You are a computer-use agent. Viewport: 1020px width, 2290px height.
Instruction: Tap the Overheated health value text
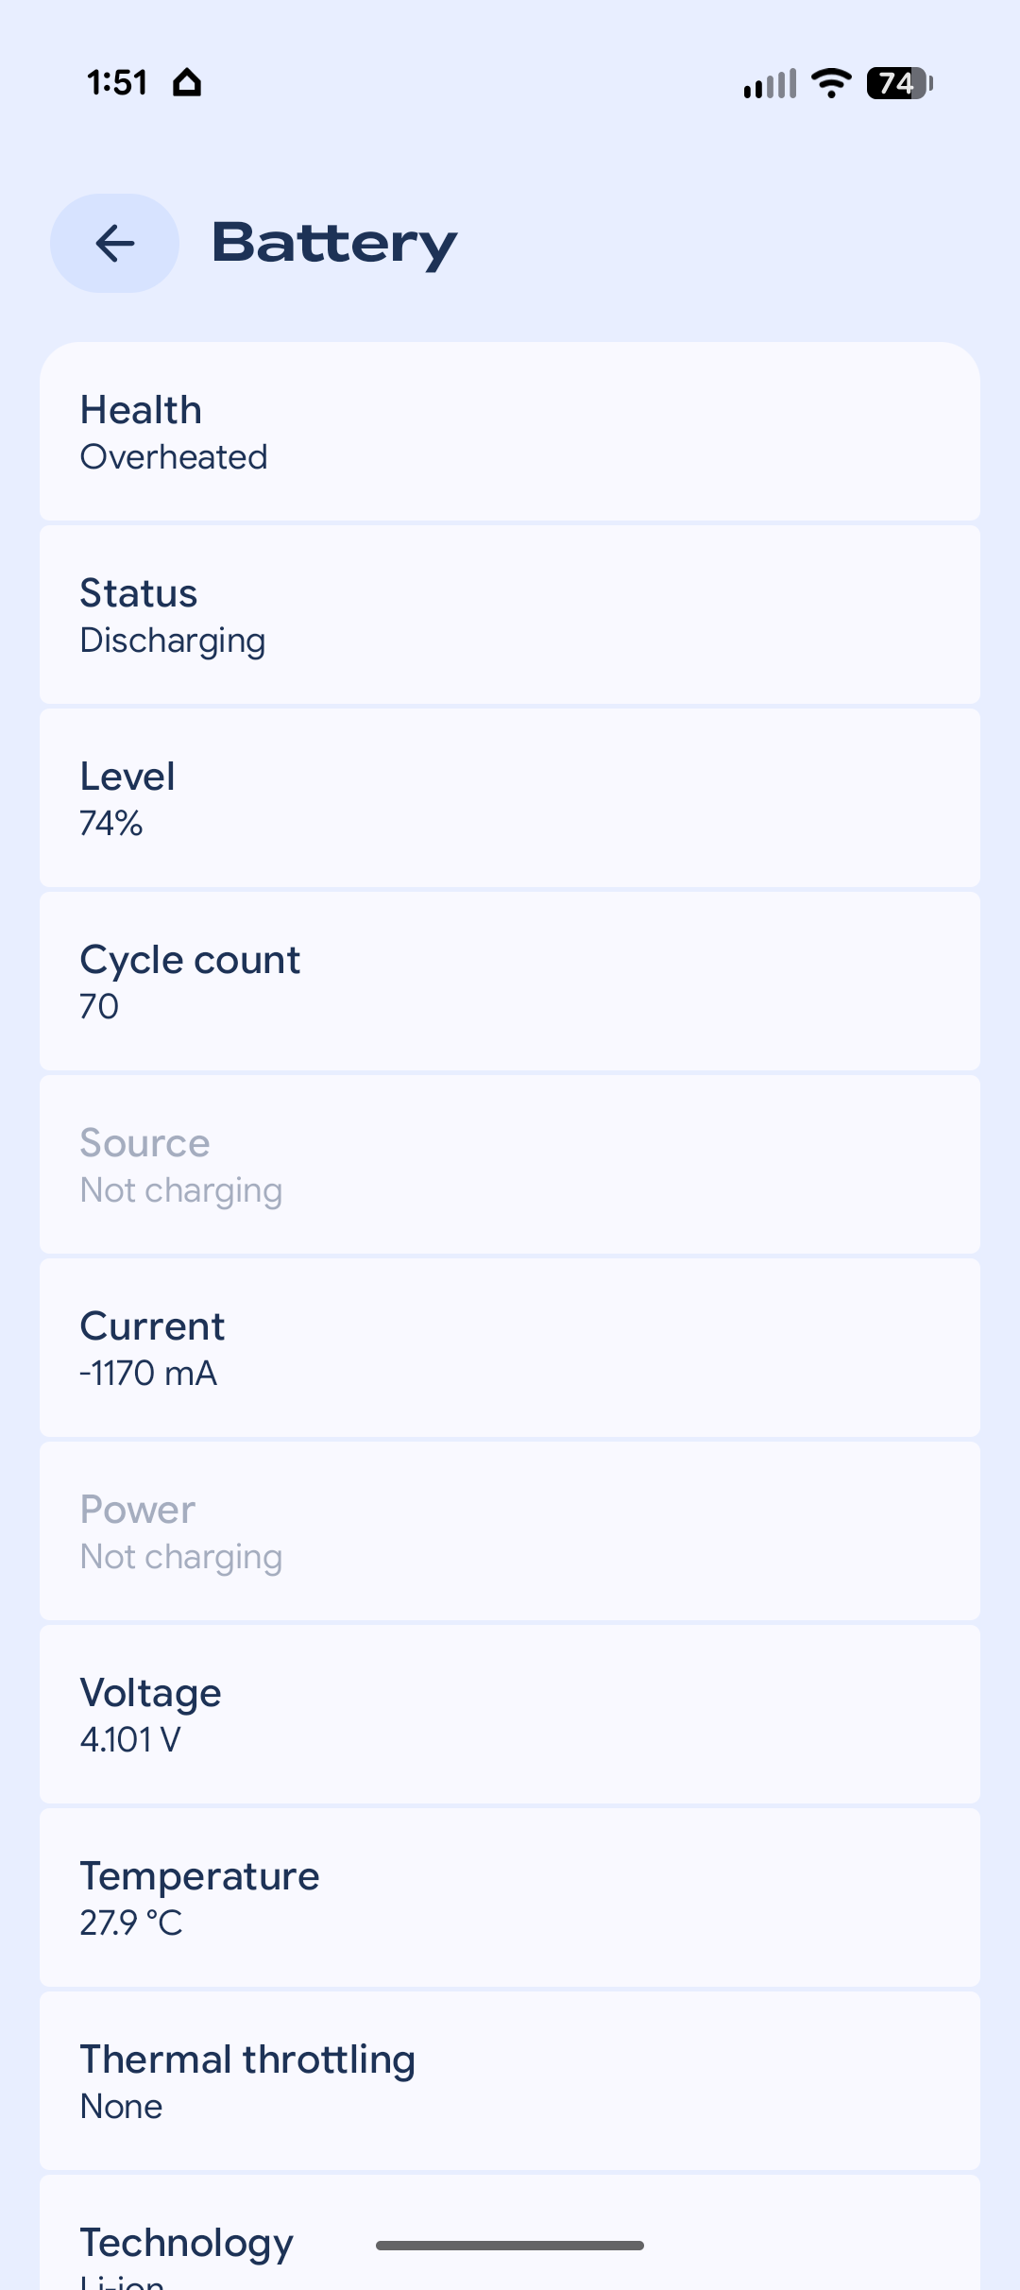point(174,457)
